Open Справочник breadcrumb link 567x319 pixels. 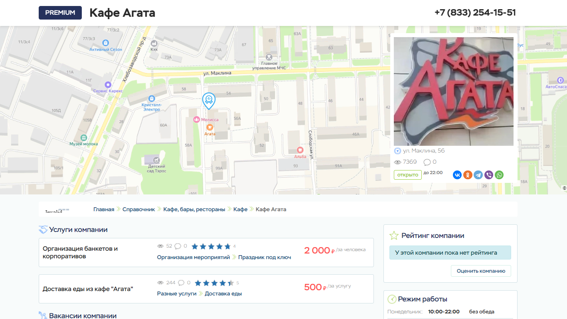tap(138, 209)
